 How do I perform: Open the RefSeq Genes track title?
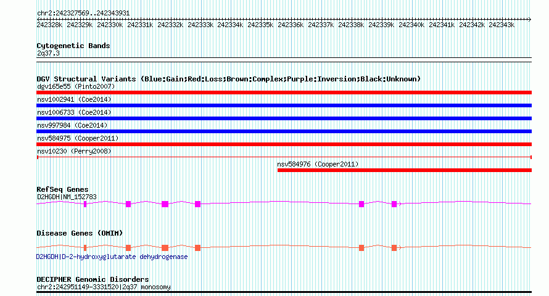(62, 189)
